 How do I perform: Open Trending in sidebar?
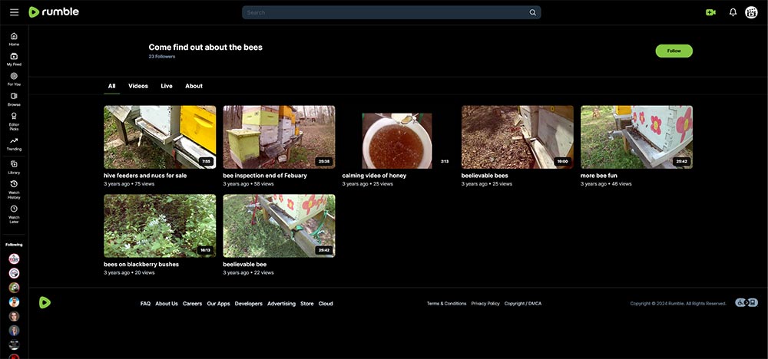point(14,144)
